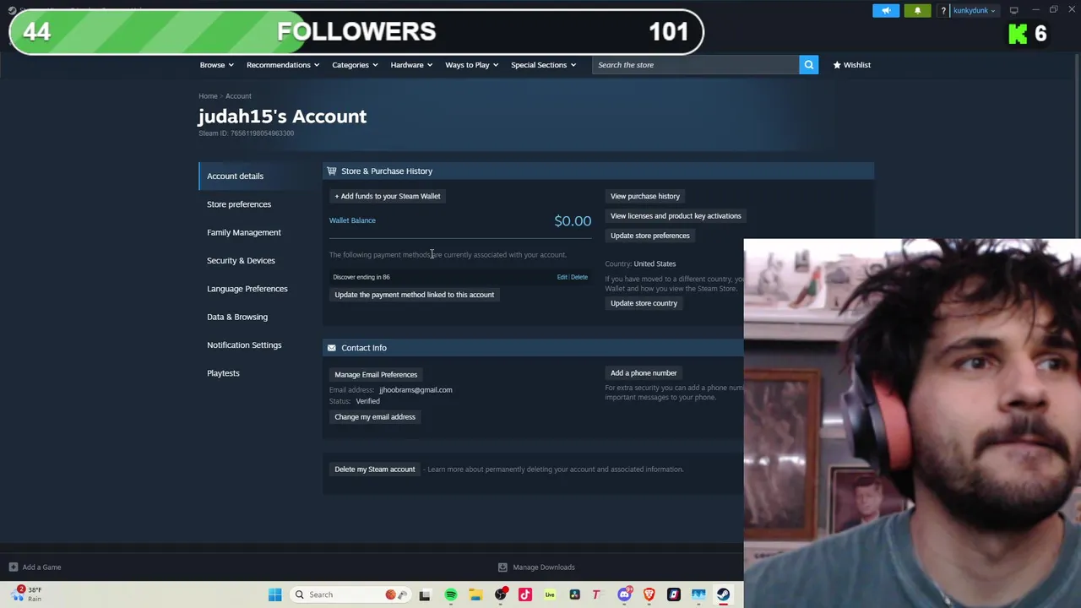Open Spotify from the taskbar
Screen dimensions: 1081x608
click(451, 594)
